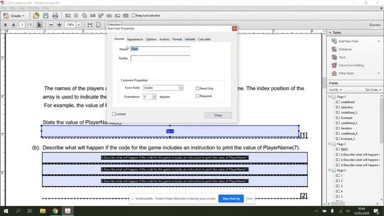Select the Iteration field in tree
Screen dimensions: 384x216
point(346,128)
